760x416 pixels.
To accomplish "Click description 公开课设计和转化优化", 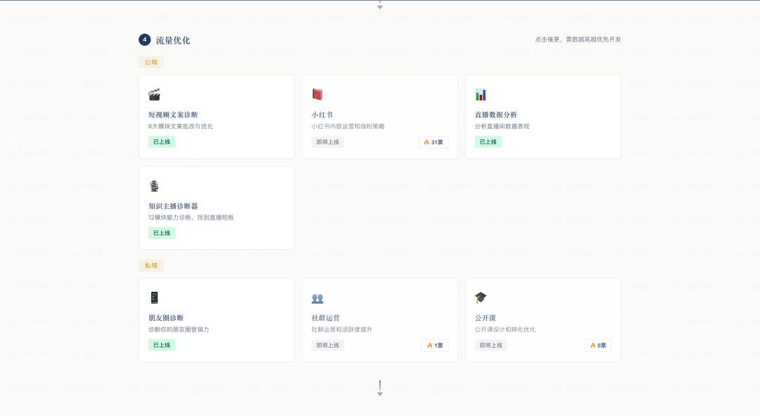I will [505, 329].
